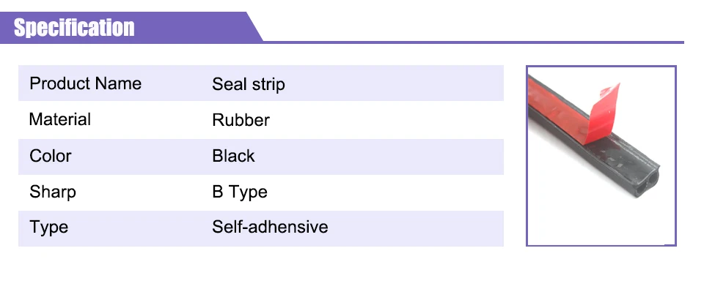Viewport: 704px width, 300px height.
Task: Select the Self-adhensive value text
Action: 270,227
